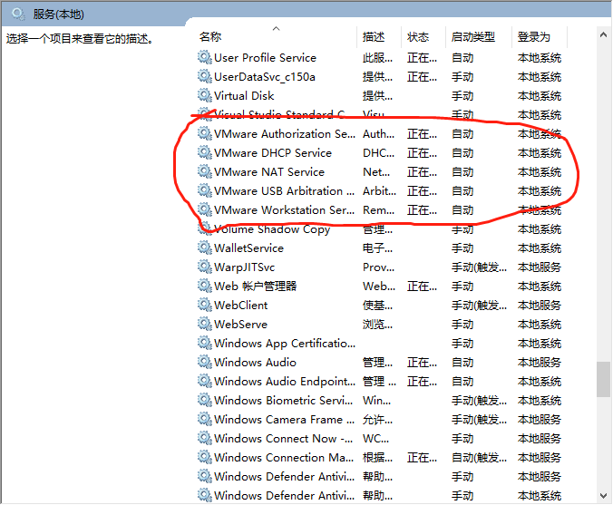The height and width of the screenshot is (505, 613).
Task: Click gear icon of Windows Camera Frame
Action: [204, 420]
